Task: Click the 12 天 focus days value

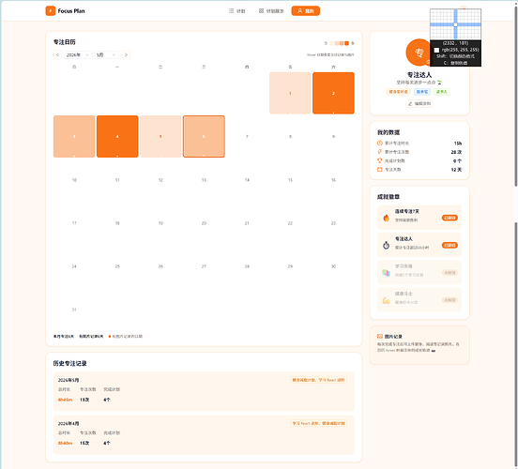Action: (456, 170)
